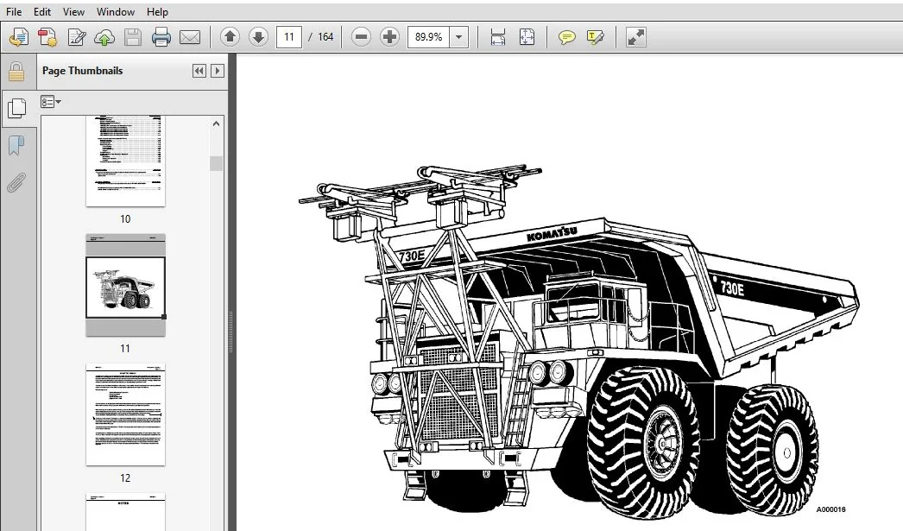Expand the thumbnails panel right arrow

217,71
